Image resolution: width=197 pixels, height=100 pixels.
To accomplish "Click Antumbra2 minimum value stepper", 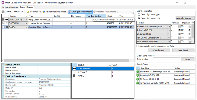I will click(x=179, y=30).
